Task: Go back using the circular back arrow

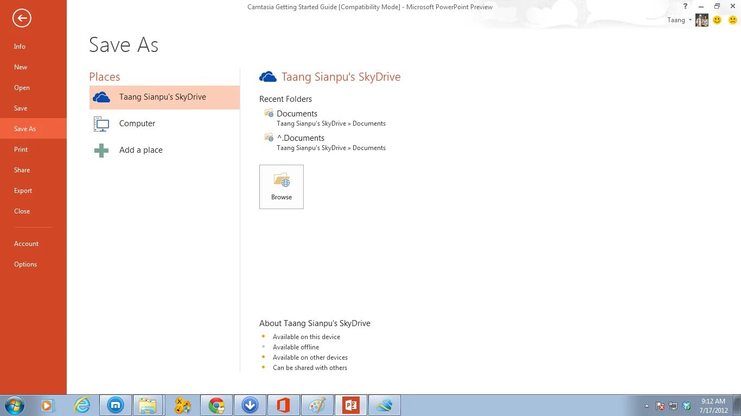Action: pos(22,18)
